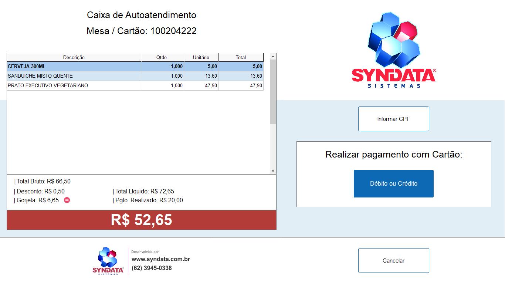Select the PRATO EXECUTIVO VEGETARIANO row
505x284 pixels.
click(x=74, y=86)
